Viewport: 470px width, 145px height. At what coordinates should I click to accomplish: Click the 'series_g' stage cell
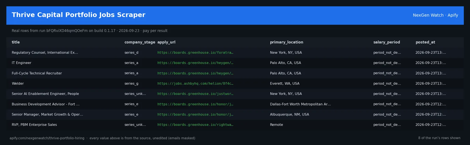point(131,83)
